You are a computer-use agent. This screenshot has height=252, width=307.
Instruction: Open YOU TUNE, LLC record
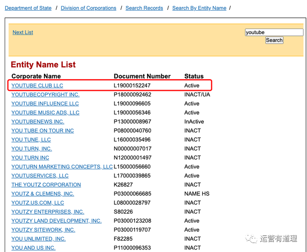click(x=31, y=139)
